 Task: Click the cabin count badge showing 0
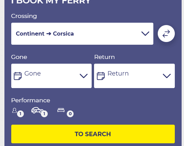tap(70, 114)
